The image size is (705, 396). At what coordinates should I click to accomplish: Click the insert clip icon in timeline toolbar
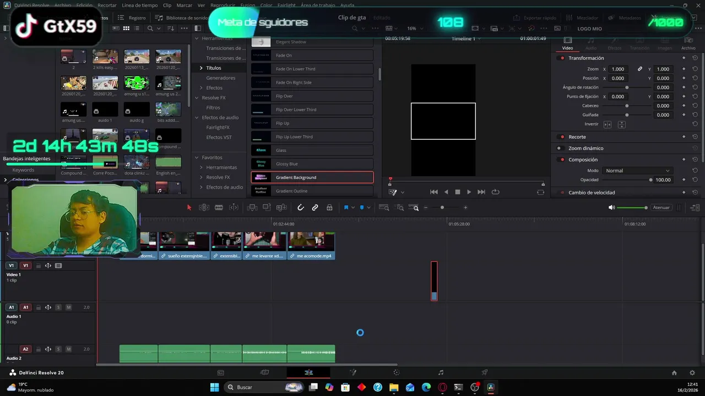coord(252,207)
